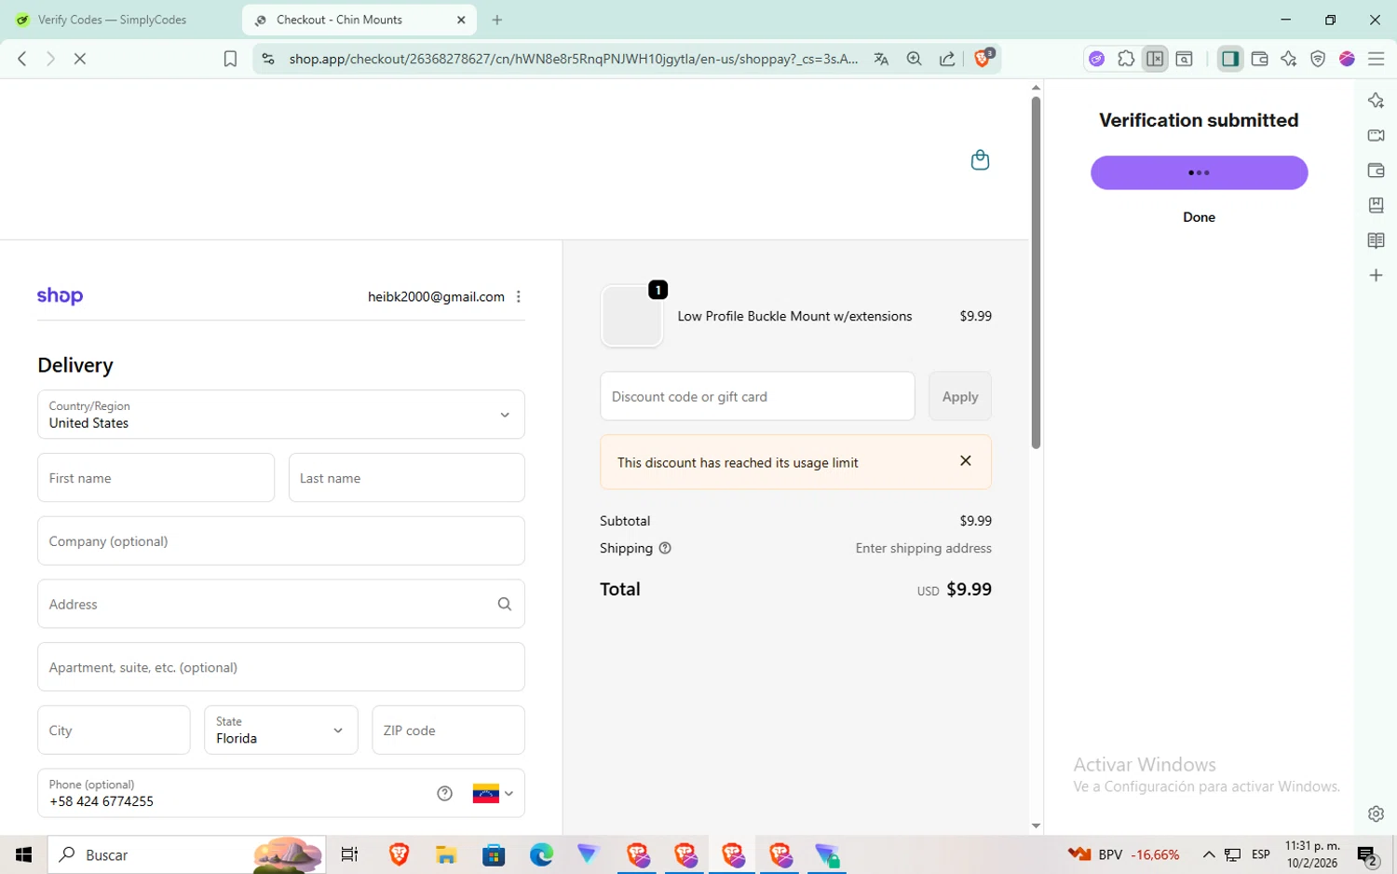
Task: Click the First name field
Action: point(156,478)
